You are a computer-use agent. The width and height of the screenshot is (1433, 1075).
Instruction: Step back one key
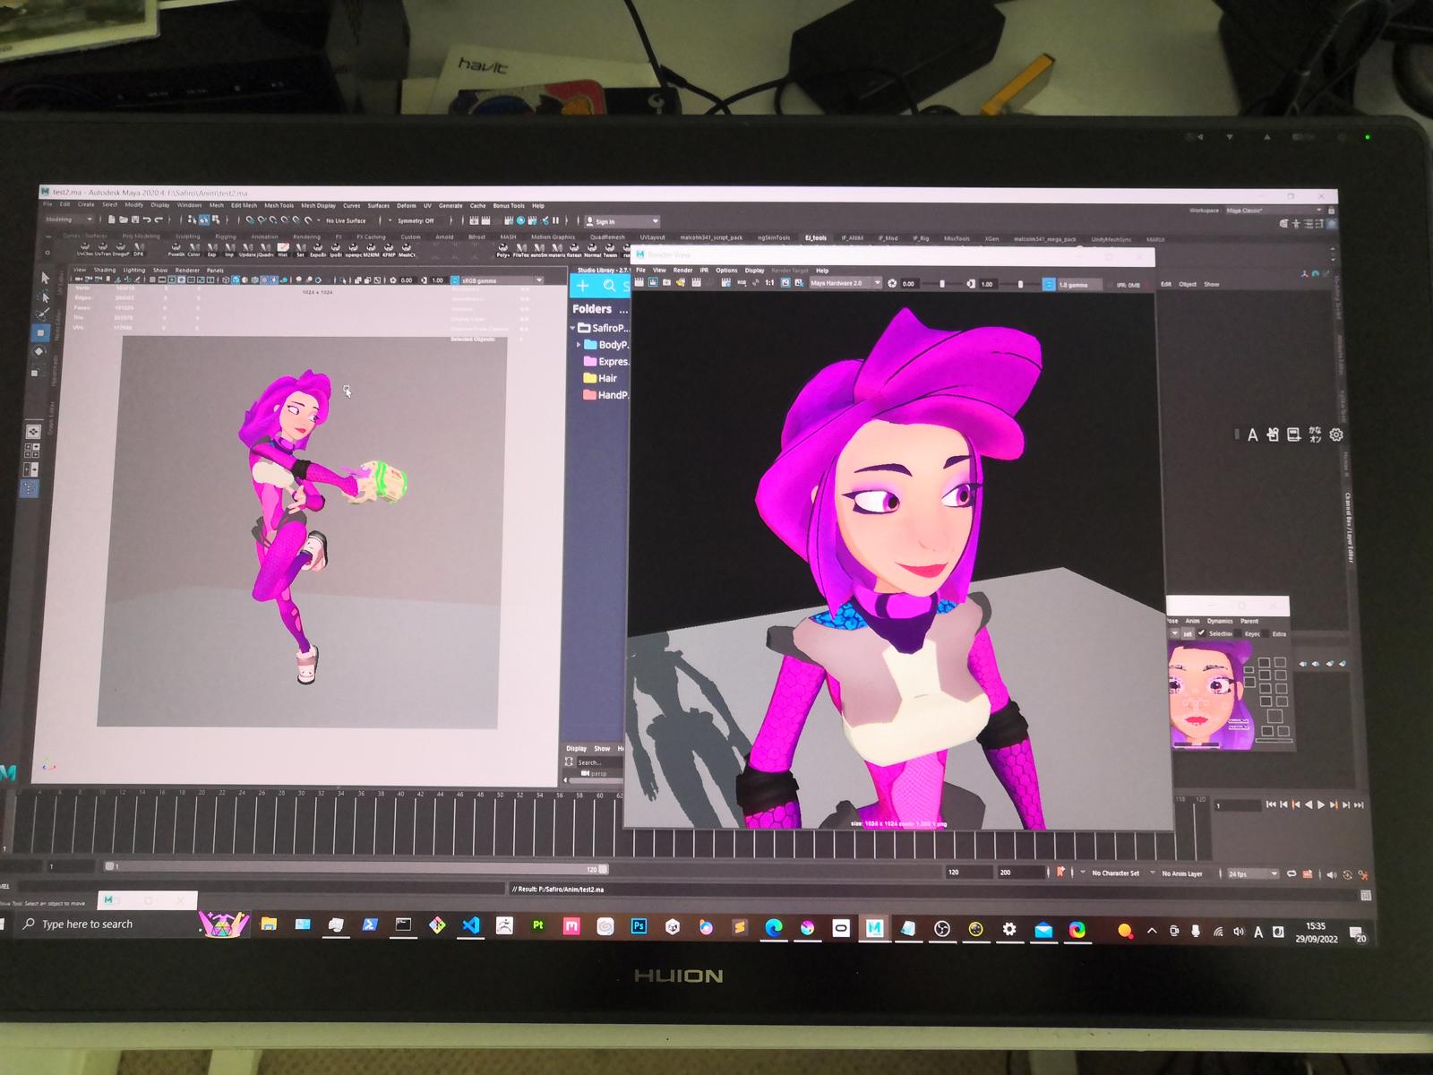tap(1295, 805)
